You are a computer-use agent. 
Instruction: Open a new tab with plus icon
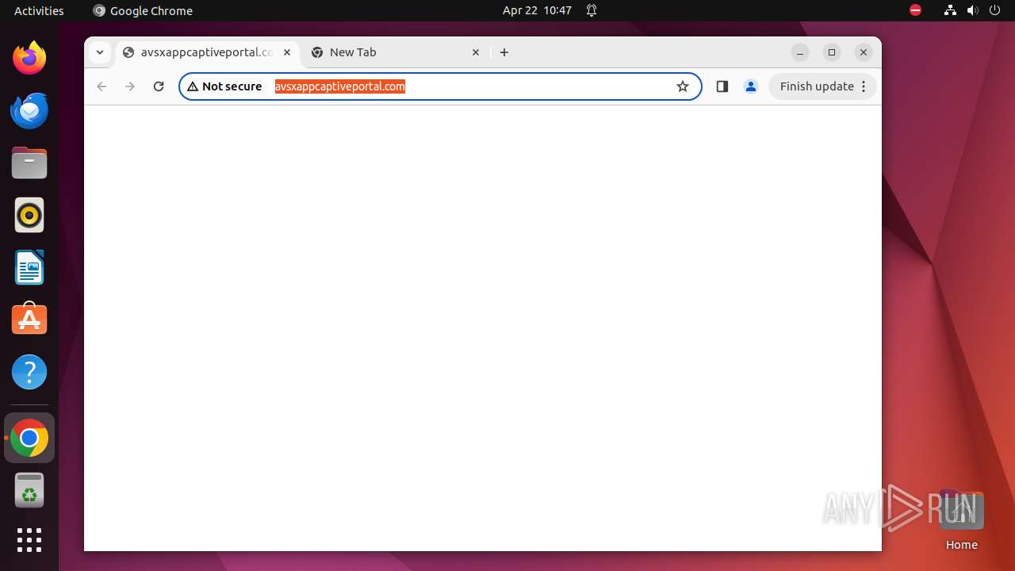(504, 52)
